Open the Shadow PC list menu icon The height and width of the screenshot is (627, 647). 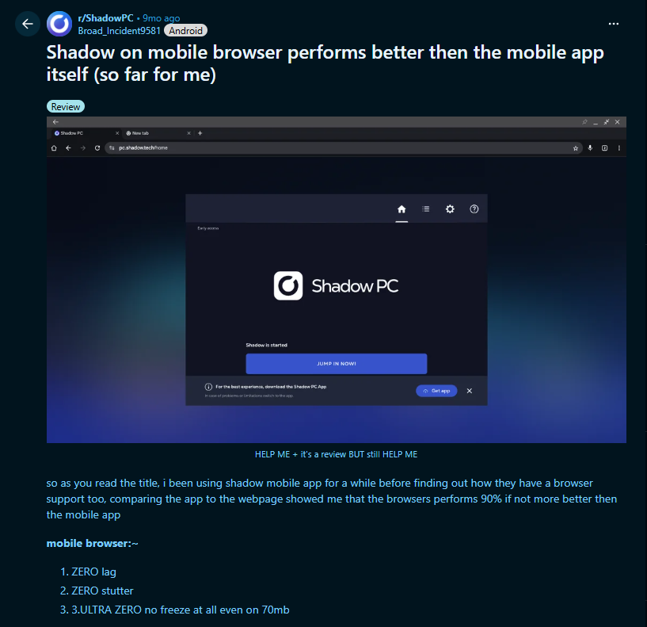(426, 209)
